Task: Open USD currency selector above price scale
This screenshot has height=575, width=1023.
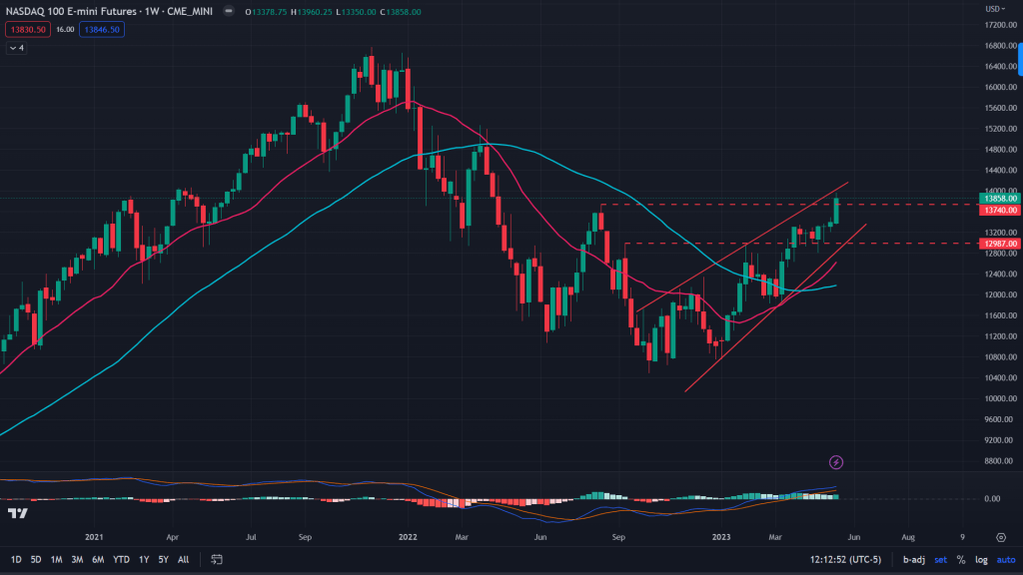Action: (x=995, y=11)
